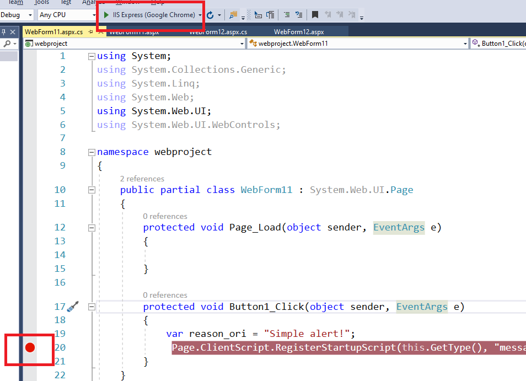Viewport: 526px width, 381px height.
Task: Go to the previous bookmark
Action: (x=328, y=14)
